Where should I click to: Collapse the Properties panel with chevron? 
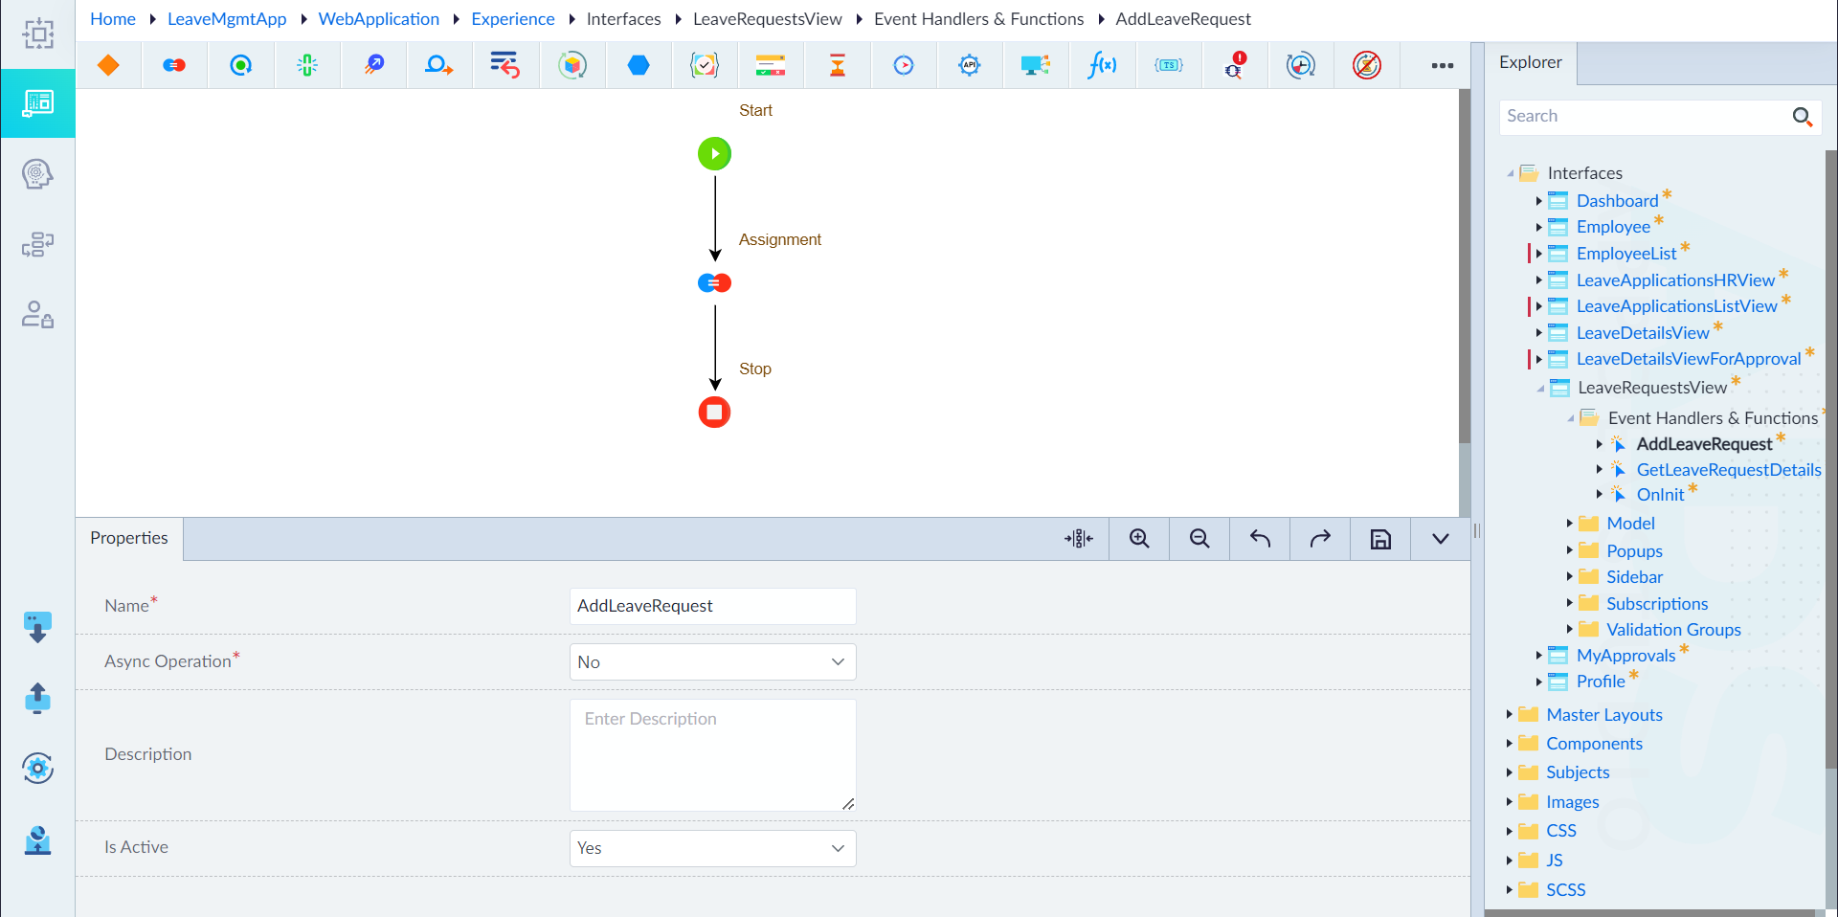coord(1440,539)
